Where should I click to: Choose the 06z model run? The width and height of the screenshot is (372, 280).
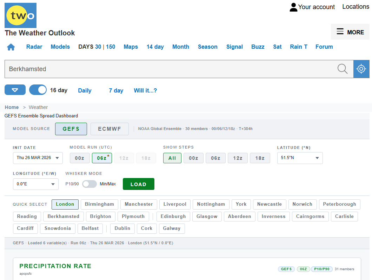[x=102, y=158]
